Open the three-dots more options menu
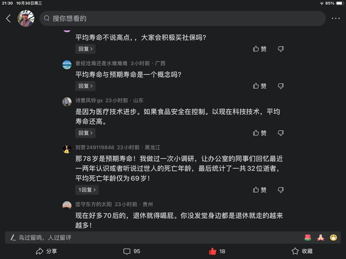This screenshot has height=259, width=346. [336, 18]
